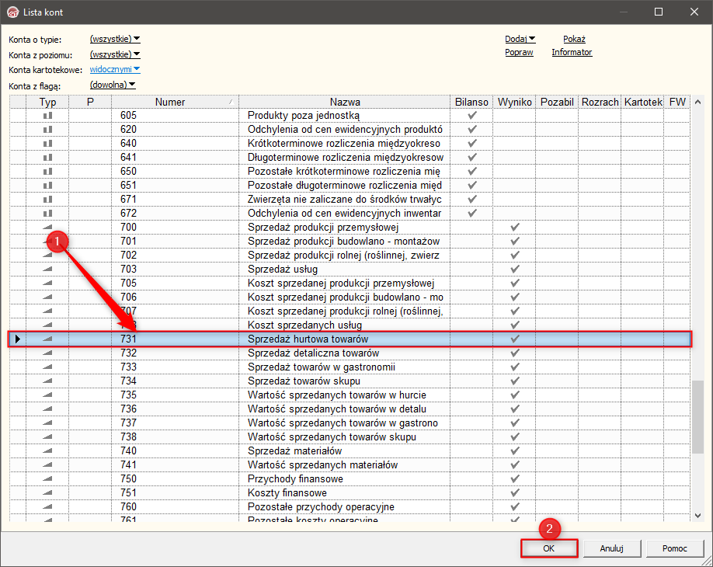Click the bar-chart type icon for account 605

(x=48, y=115)
